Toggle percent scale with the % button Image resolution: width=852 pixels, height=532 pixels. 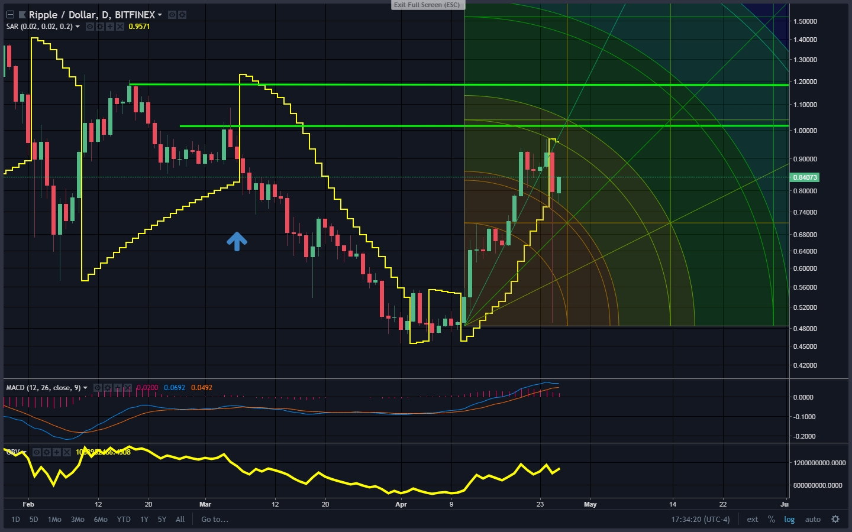tap(772, 520)
